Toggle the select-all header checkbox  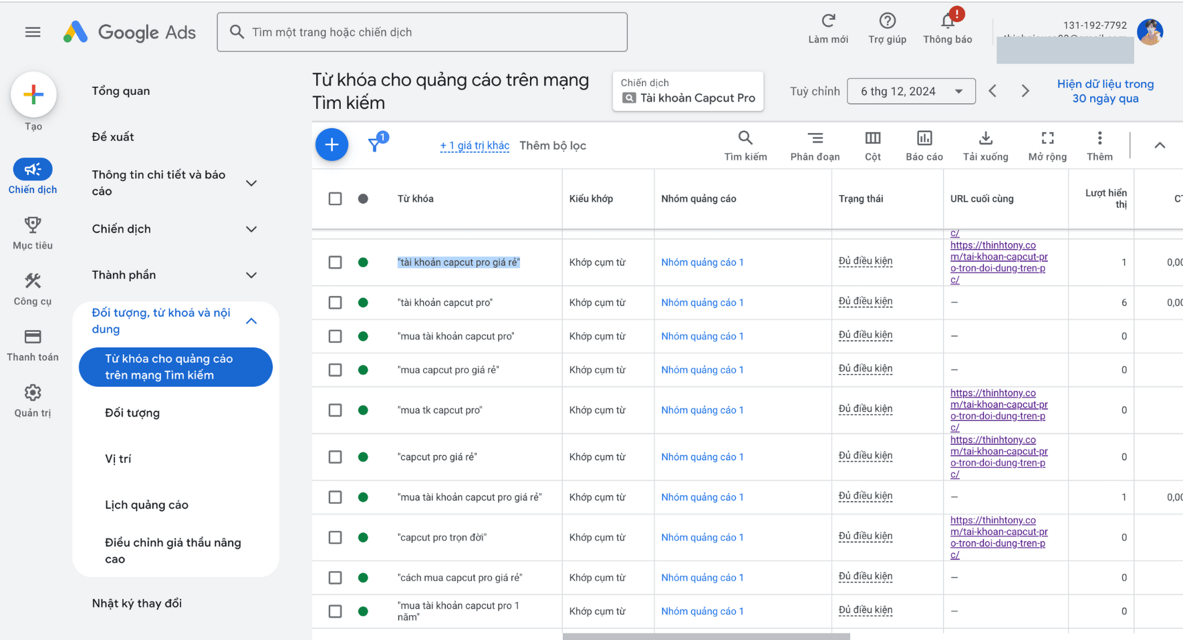336,198
